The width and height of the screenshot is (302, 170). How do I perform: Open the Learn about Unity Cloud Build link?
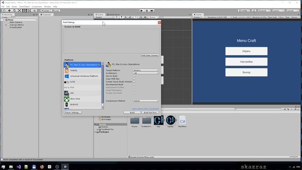[145, 109]
